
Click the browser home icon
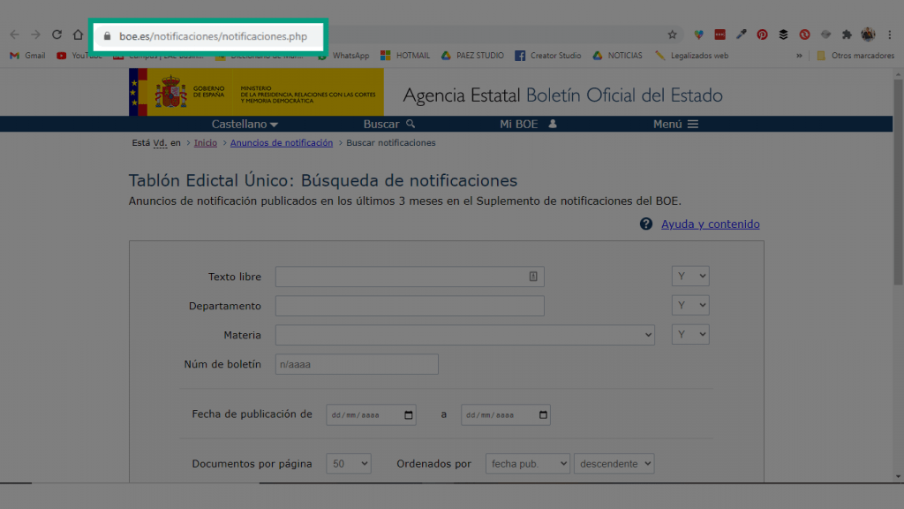point(78,34)
